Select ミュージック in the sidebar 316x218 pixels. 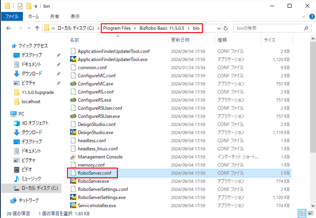pos(27,179)
